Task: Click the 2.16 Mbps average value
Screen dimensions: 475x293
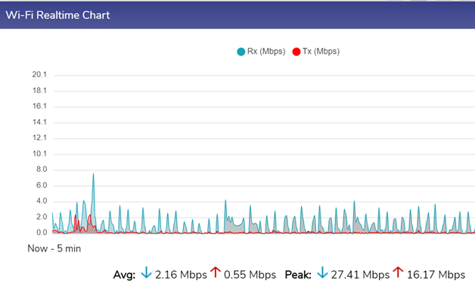Action: [x=181, y=275]
